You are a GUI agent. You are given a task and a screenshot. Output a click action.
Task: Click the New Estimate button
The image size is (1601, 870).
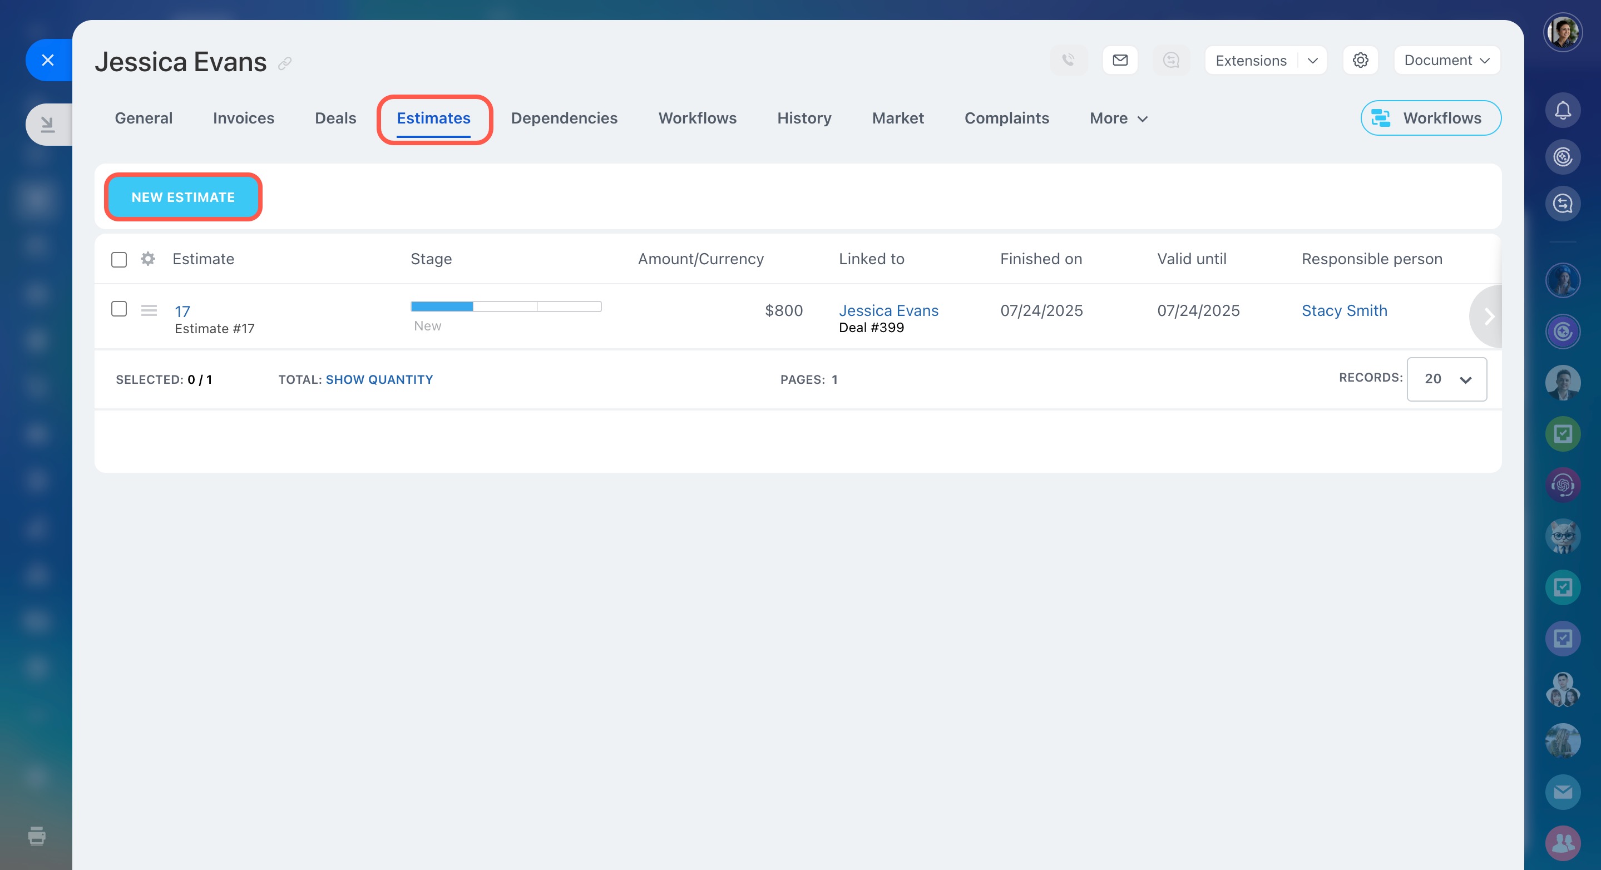[182, 197]
